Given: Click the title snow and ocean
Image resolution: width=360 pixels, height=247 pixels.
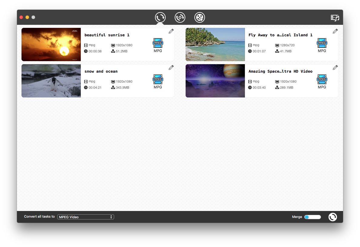Looking at the screenshot, I should point(101,71).
